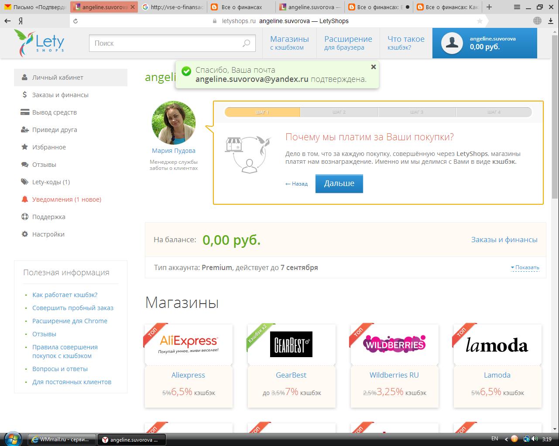Click the lifebuoy icon for Поддержка
Viewport: 559px width, 446px height.
(24, 217)
